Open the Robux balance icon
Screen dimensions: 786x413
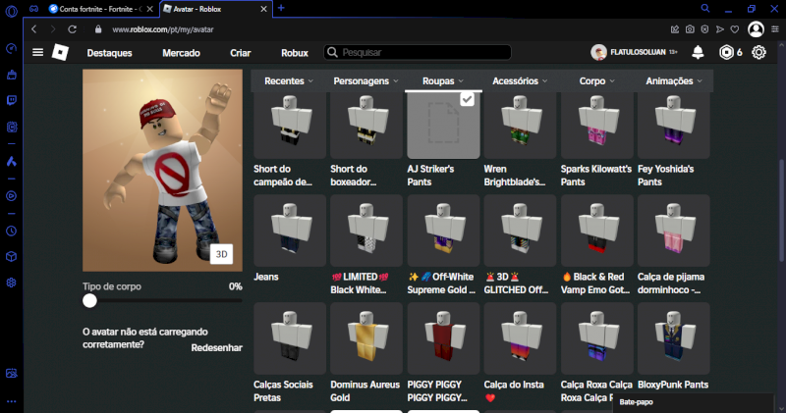pos(726,52)
